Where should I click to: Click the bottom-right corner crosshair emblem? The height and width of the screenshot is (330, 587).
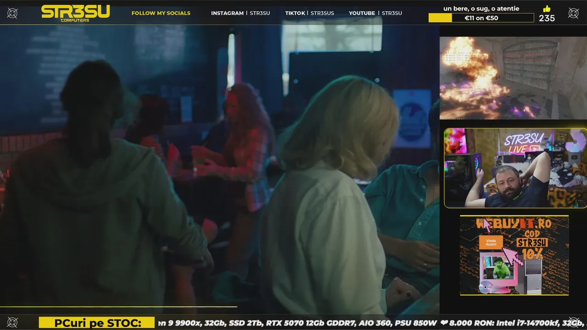574,322
